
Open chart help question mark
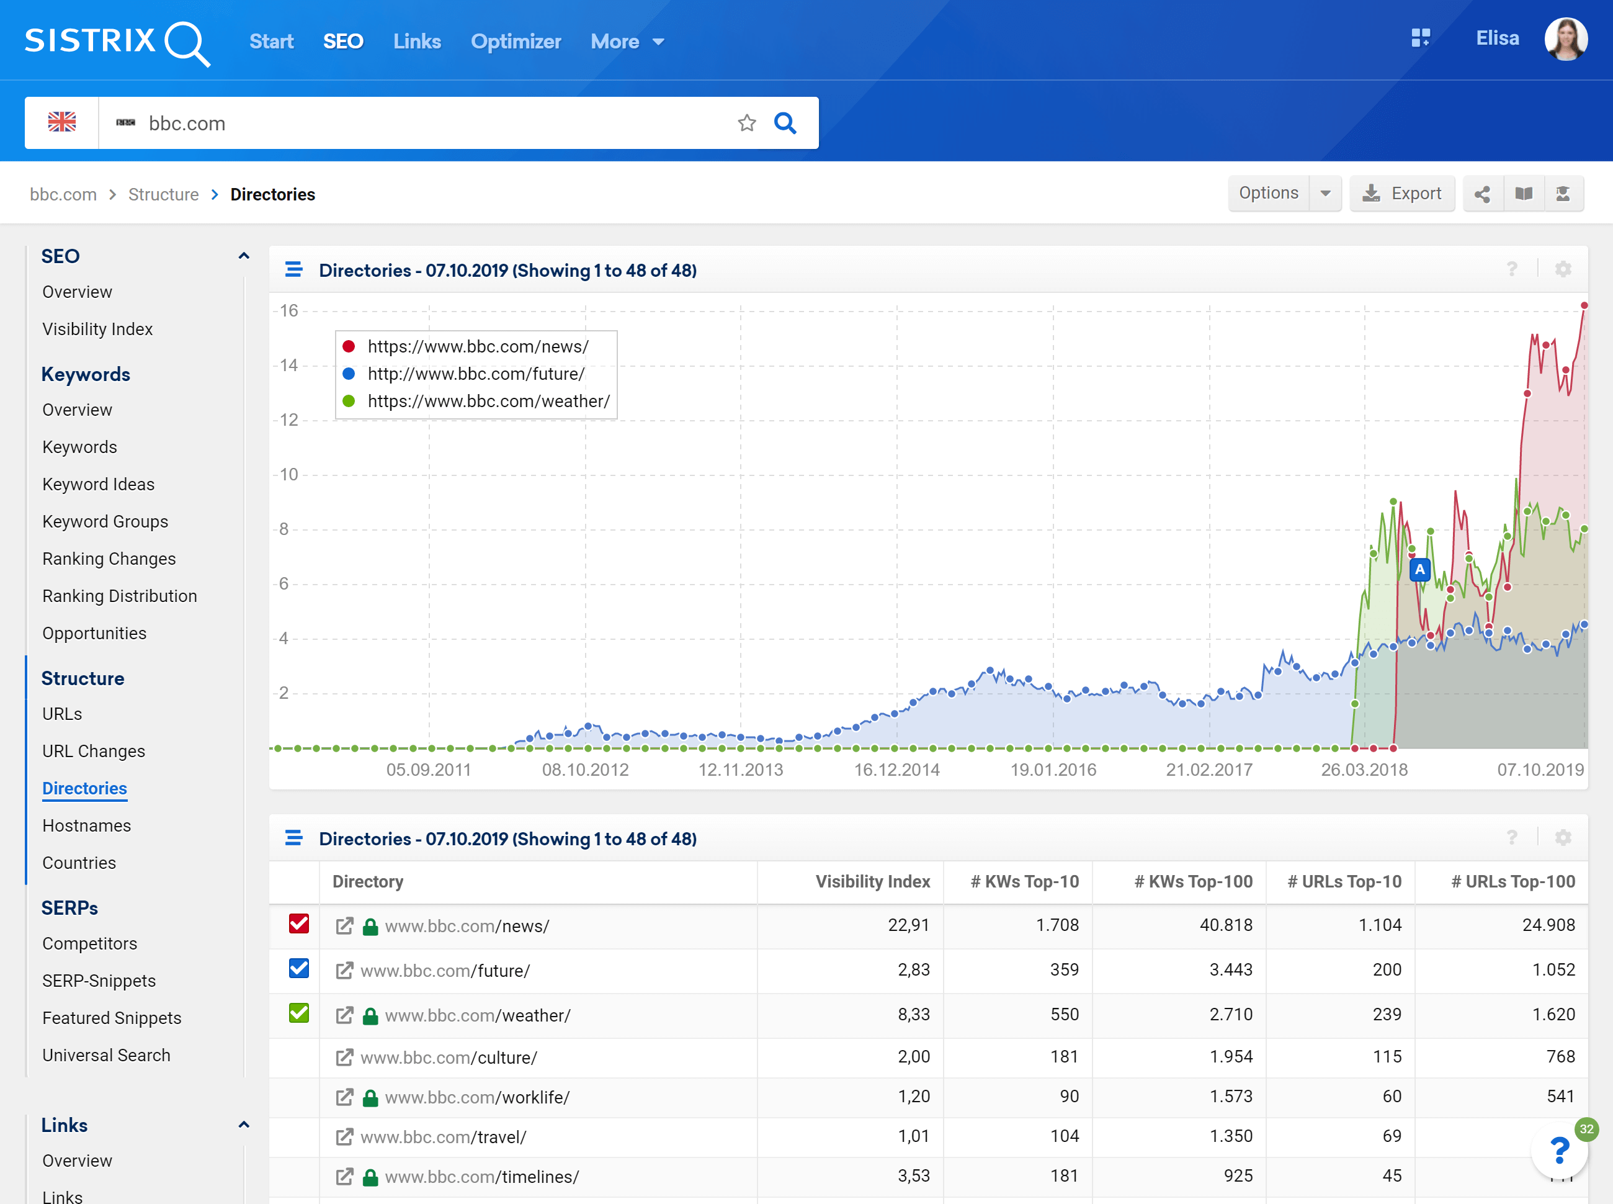click(1512, 270)
